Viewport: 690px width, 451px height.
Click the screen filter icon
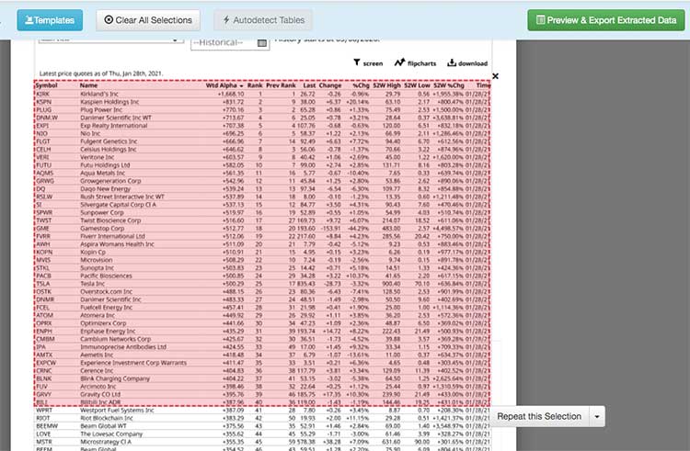click(368, 63)
